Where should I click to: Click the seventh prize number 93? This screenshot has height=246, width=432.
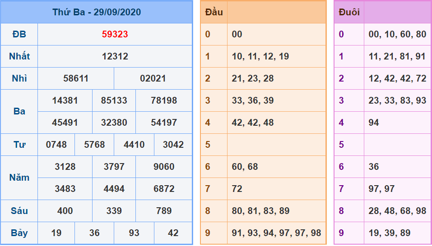coord(134,233)
